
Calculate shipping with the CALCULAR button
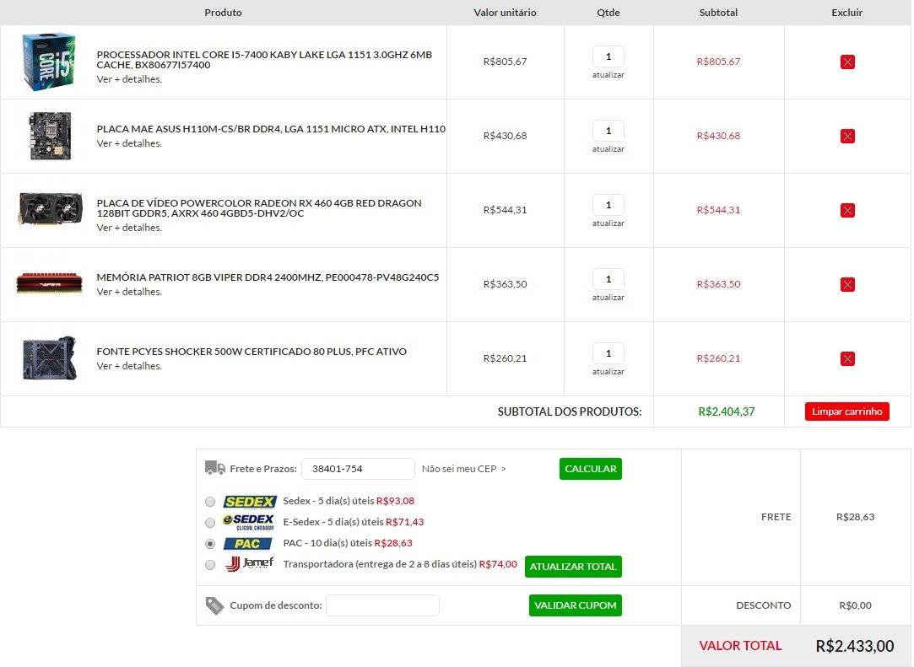coord(591,469)
